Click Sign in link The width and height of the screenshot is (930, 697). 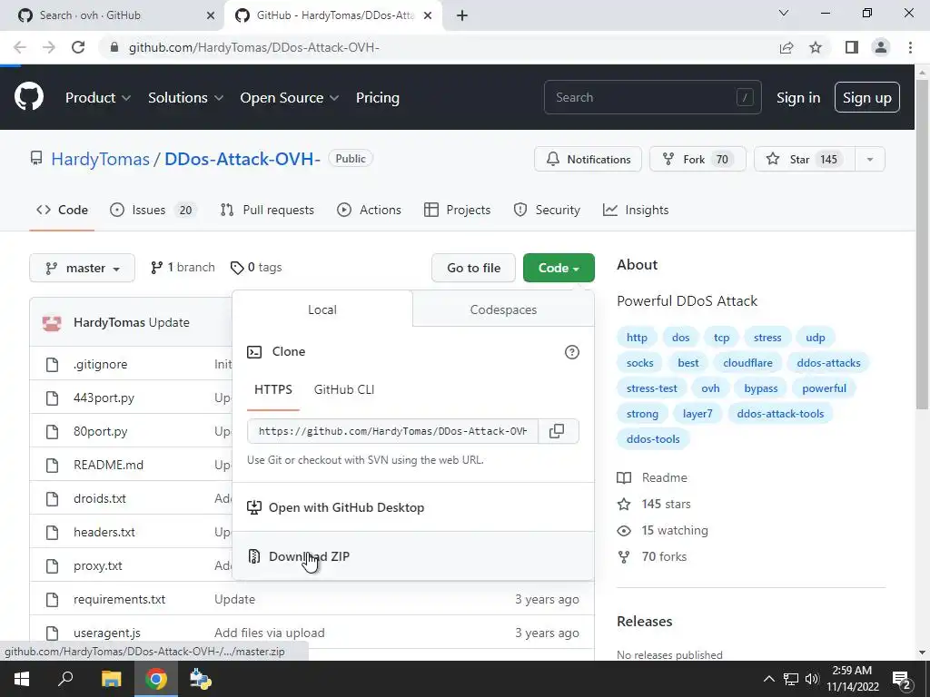(x=798, y=98)
